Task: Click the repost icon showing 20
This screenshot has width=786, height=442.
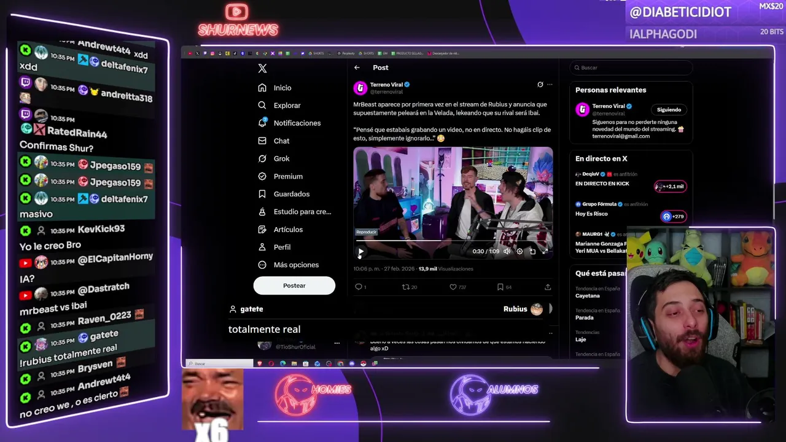Action: tap(405, 287)
